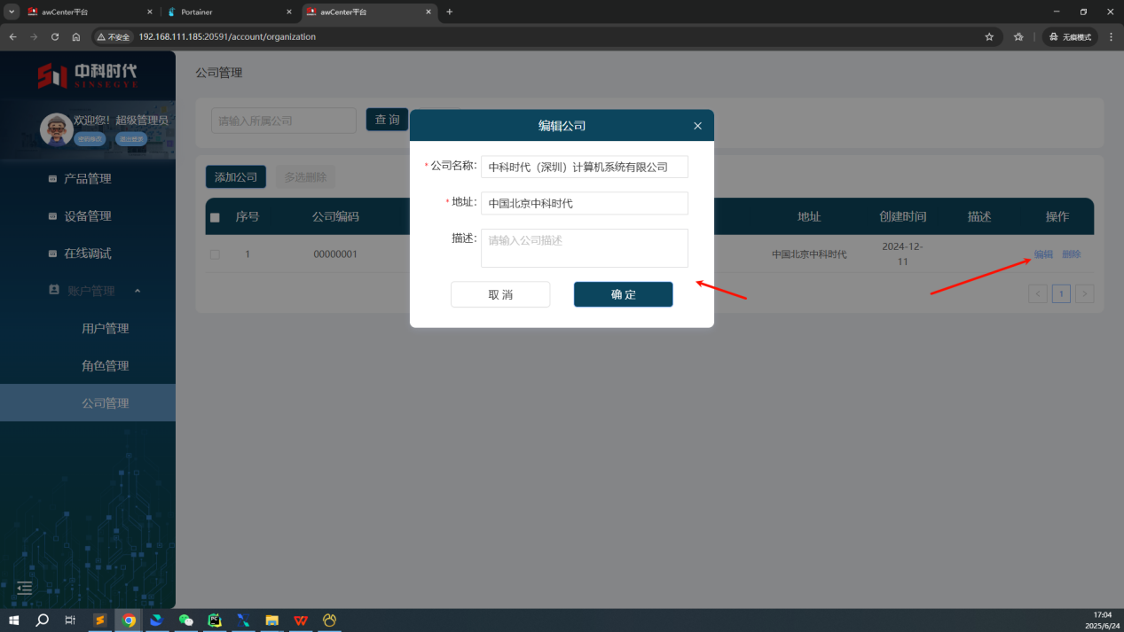Go to next page in pagination

(x=1084, y=294)
